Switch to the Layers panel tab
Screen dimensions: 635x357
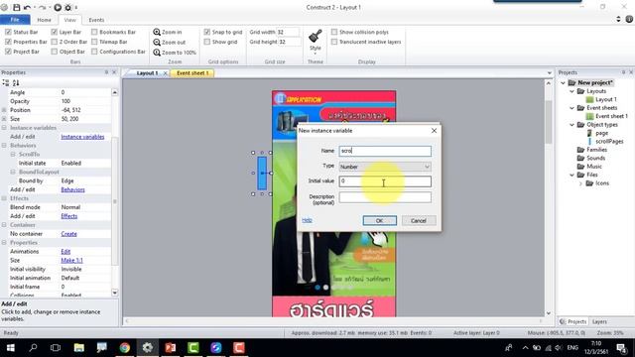click(x=599, y=321)
